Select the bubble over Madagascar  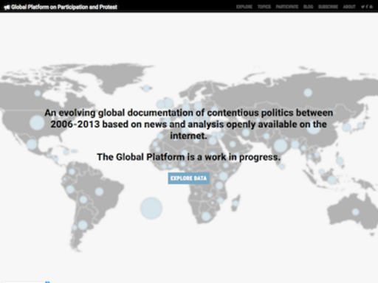(236, 203)
